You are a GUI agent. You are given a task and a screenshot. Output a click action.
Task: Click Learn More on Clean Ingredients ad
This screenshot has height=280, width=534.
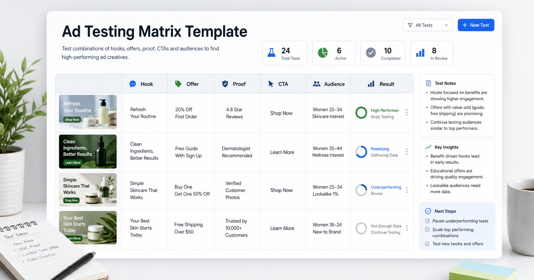(x=73, y=163)
